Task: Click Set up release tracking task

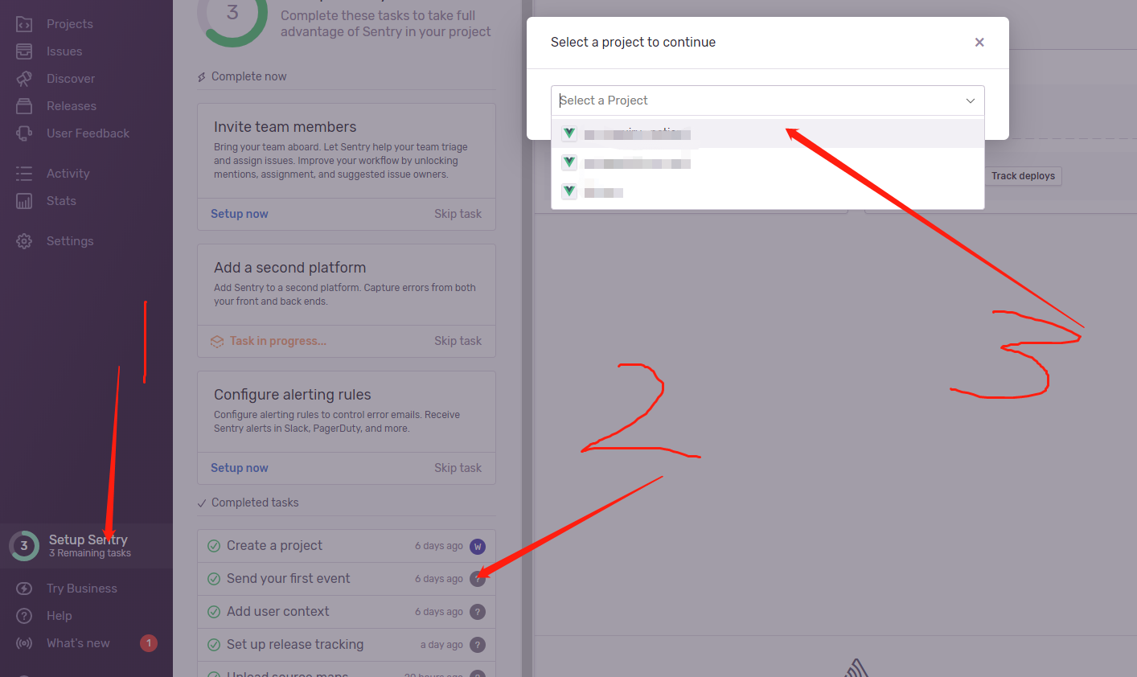Action: [347, 645]
